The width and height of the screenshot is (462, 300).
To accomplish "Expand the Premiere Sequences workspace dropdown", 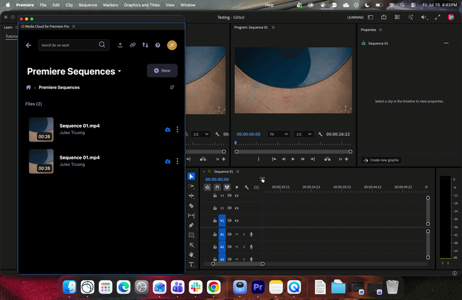I will click(x=120, y=71).
